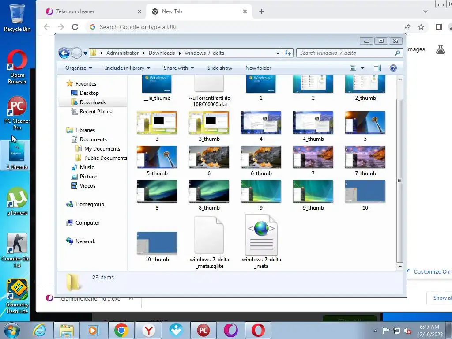Open PC Cleaner Pro desktop shortcut

tap(17, 113)
